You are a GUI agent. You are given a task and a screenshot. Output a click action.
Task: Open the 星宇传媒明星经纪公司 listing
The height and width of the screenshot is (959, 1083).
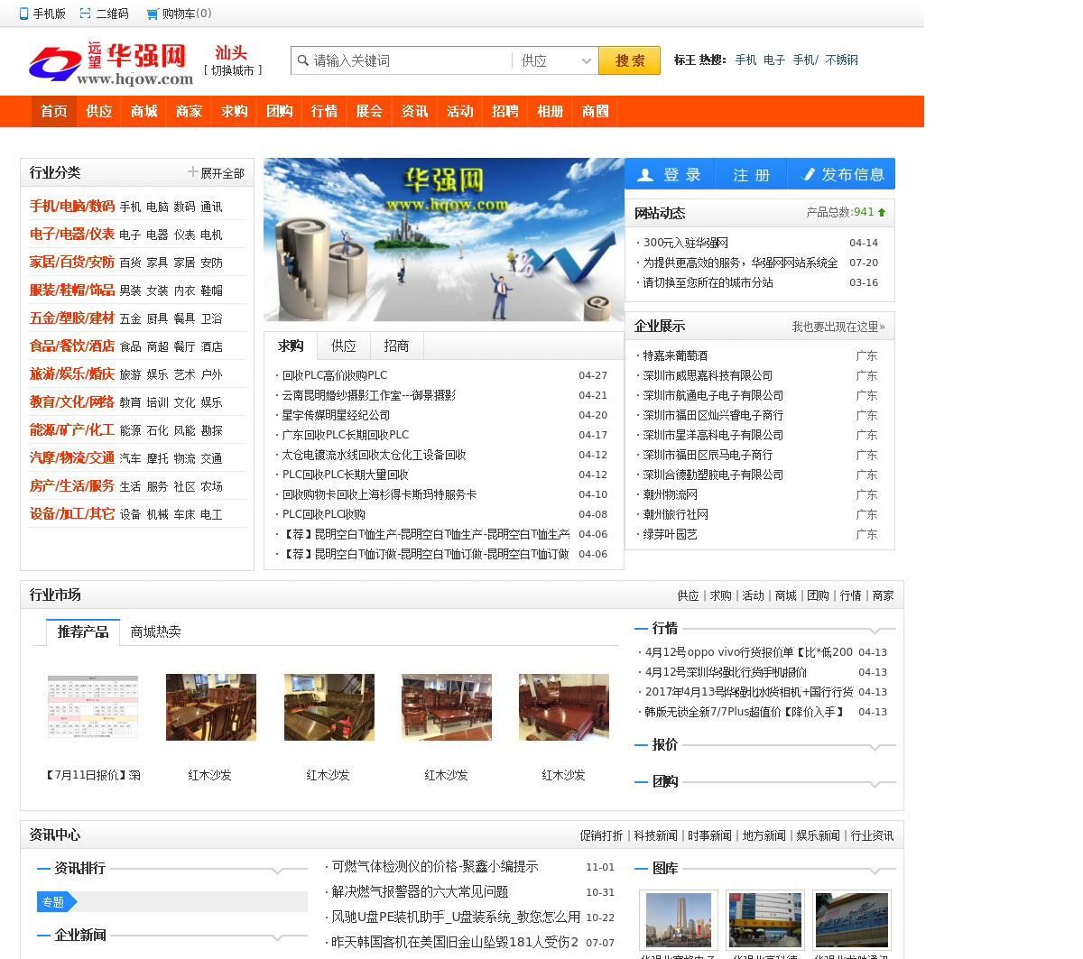coord(337,415)
